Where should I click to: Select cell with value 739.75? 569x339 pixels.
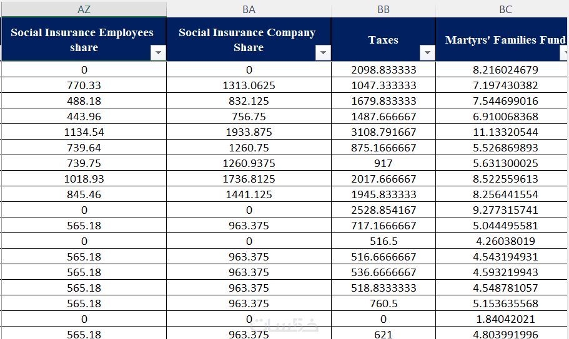pos(84,163)
